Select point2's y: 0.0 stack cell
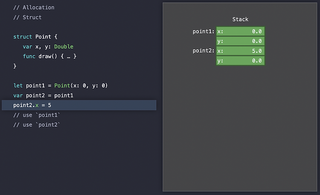The width and height of the screenshot is (320, 195). [x=240, y=61]
